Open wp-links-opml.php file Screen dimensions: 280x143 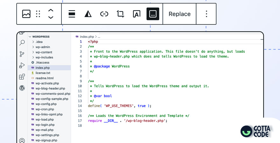coord(47,114)
